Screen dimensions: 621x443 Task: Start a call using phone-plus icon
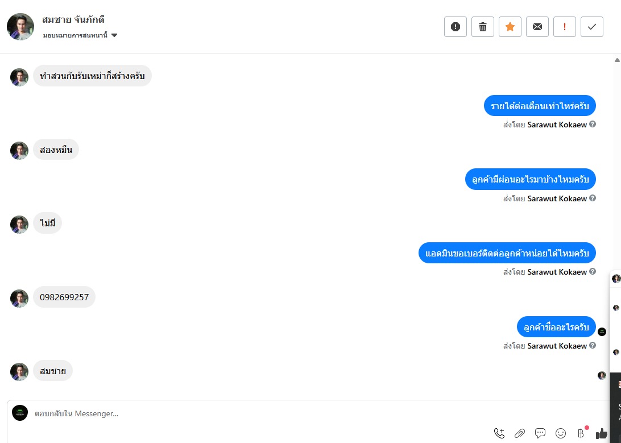point(499,433)
